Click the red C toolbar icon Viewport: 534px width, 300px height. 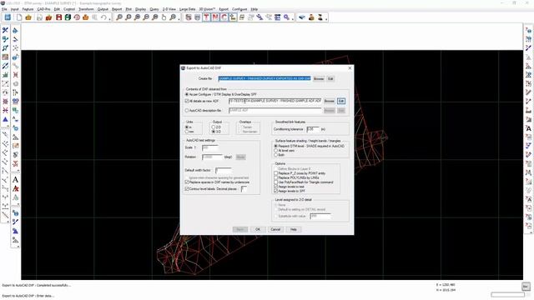tap(224, 17)
